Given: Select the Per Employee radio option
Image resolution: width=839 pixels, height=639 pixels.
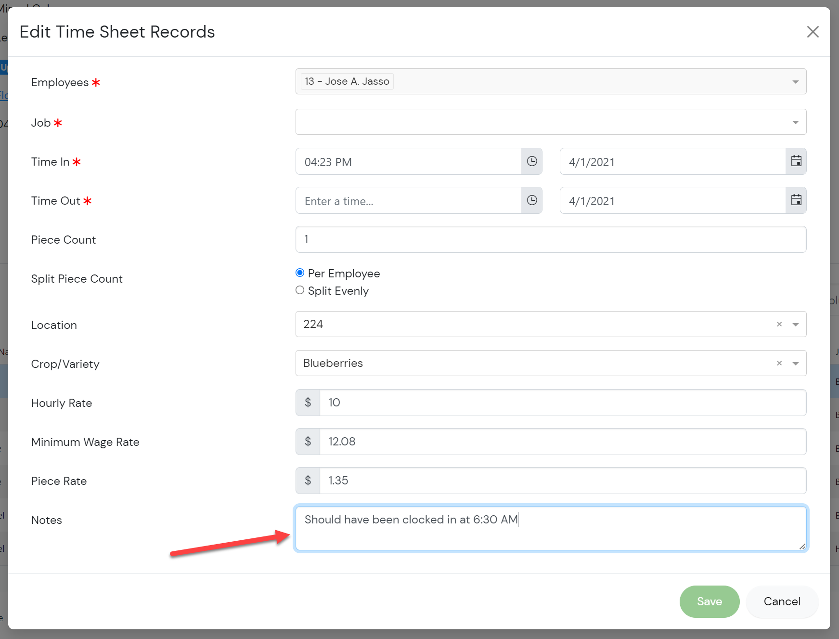Looking at the screenshot, I should point(300,273).
